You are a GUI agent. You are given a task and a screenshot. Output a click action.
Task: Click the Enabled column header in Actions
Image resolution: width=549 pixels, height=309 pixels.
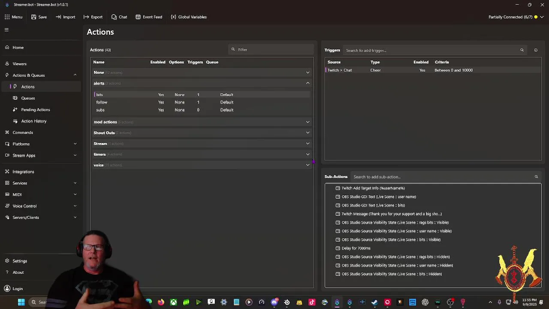pos(158,62)
